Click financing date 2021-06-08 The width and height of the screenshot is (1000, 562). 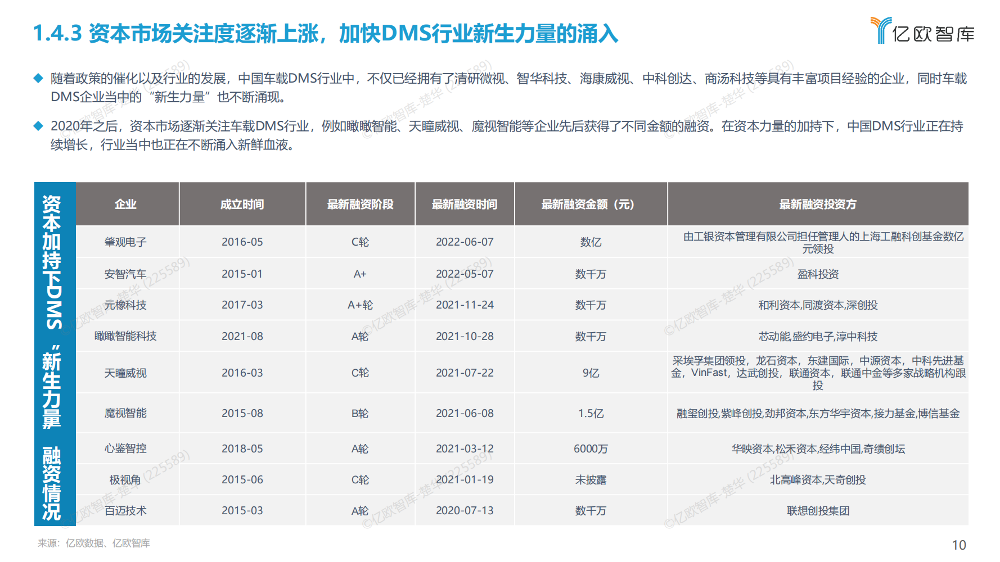(x=465, y=413)
